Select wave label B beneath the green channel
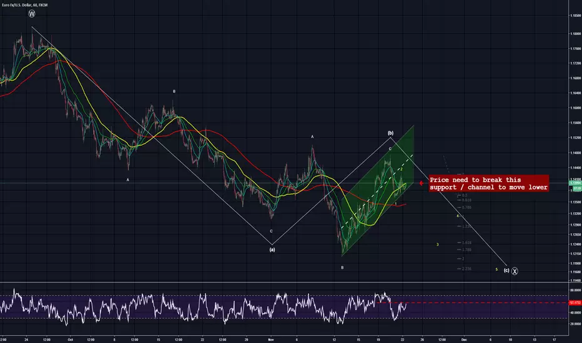 click(x=342, y=268)
